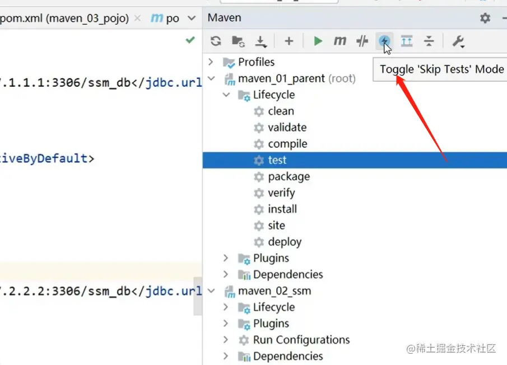Collapse all tree nodes icon
The height and width of the screenshot is (365, 507).
click(x=429, y=41)
